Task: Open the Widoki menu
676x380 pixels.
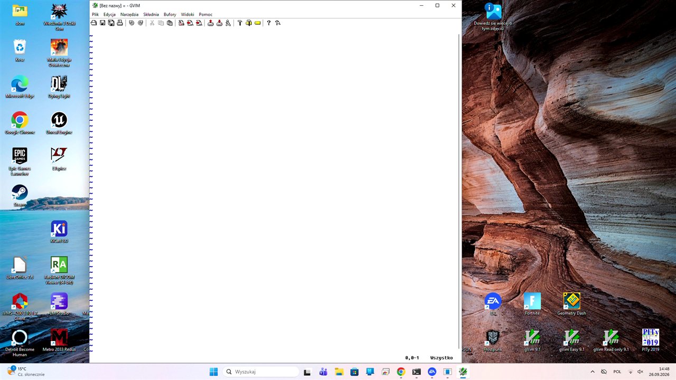Action: point(187,14)
